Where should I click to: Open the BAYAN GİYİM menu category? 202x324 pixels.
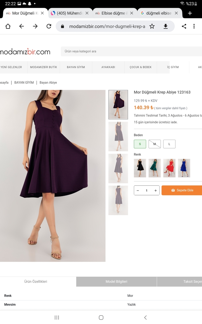click(76, 67)
